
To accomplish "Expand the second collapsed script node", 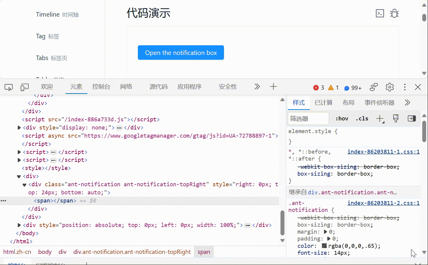I will [x=19, y=160].
